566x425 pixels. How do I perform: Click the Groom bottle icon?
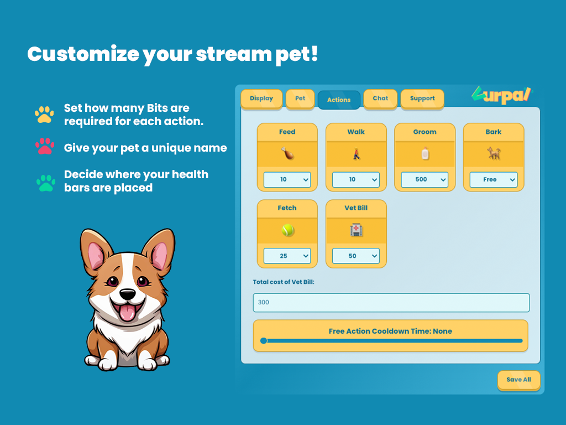click(x=424, y=154)
